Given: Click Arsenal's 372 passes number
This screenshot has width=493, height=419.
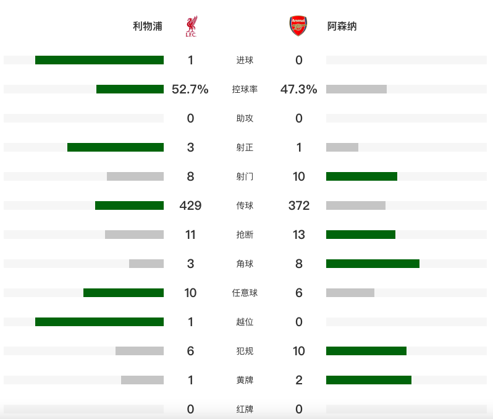Looking at the screenshot, I should pyautogui.click(x=298, y=205).
